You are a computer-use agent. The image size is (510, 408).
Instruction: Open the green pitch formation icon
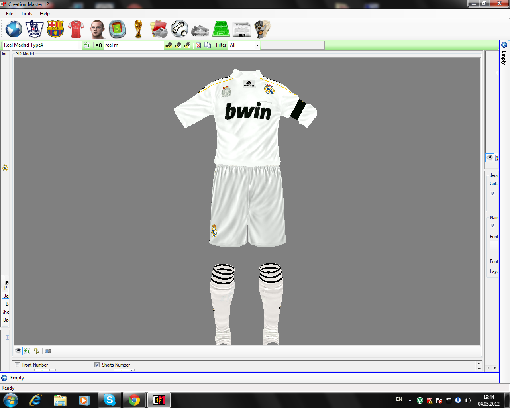(x=221, y=29)
